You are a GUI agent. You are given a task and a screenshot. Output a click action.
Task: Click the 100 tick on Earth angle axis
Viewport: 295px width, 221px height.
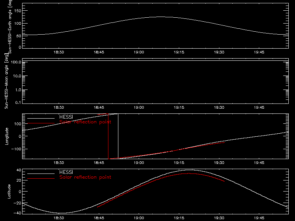click(18, 24)
